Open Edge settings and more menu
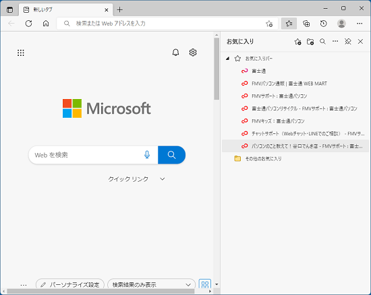 click(x=360, y=24)
